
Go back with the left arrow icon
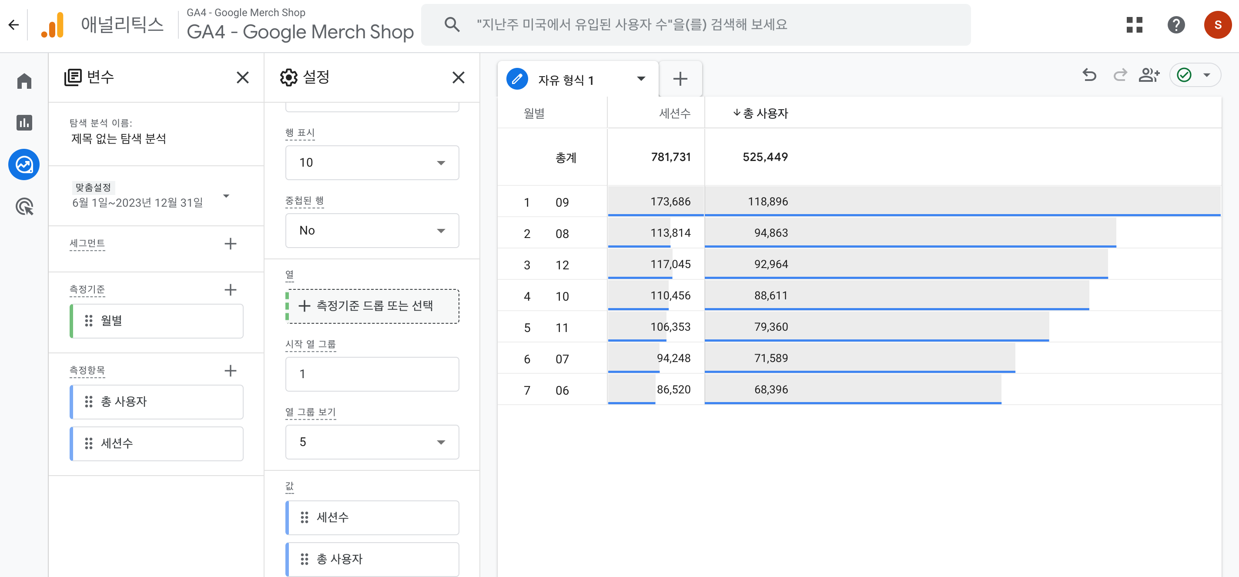coord(13,24)
